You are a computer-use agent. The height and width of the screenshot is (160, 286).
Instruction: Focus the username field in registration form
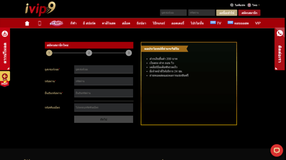tap(103, 69)
